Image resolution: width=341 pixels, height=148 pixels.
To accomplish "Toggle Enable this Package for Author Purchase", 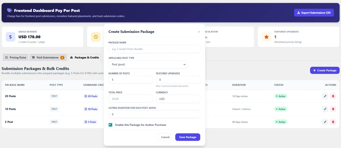I will point(111,125).
